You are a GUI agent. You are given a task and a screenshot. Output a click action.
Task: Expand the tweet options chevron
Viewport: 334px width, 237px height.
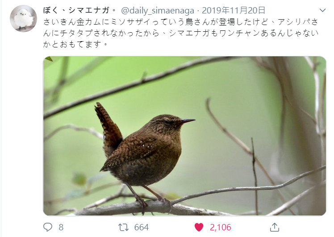click(323, 10)
